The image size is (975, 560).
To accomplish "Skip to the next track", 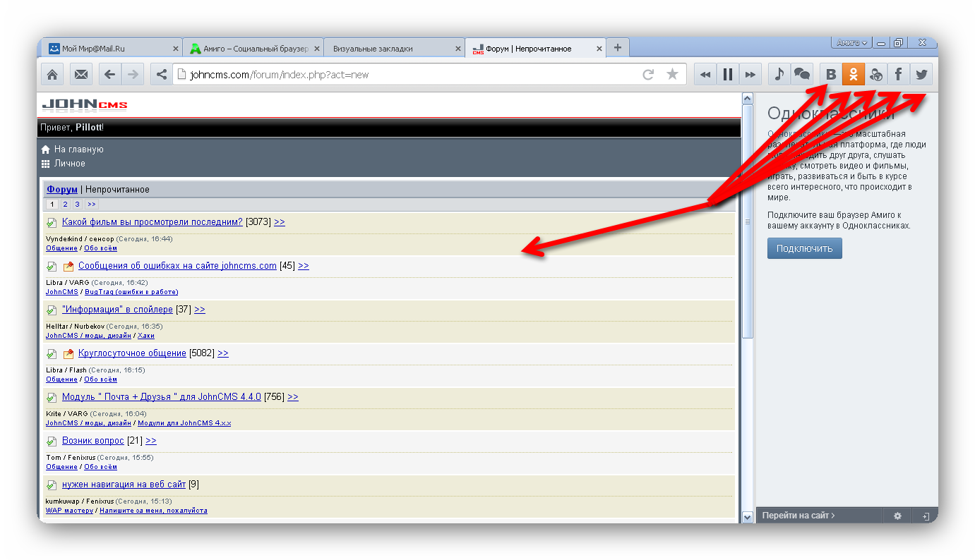I will pos(750,74).
